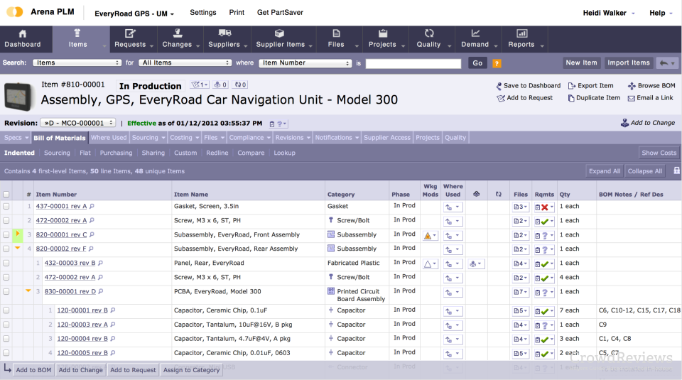The height and width of the screenshot is (380, 682).
Task: Click the New Item button
Action: (x=582, y=63)
